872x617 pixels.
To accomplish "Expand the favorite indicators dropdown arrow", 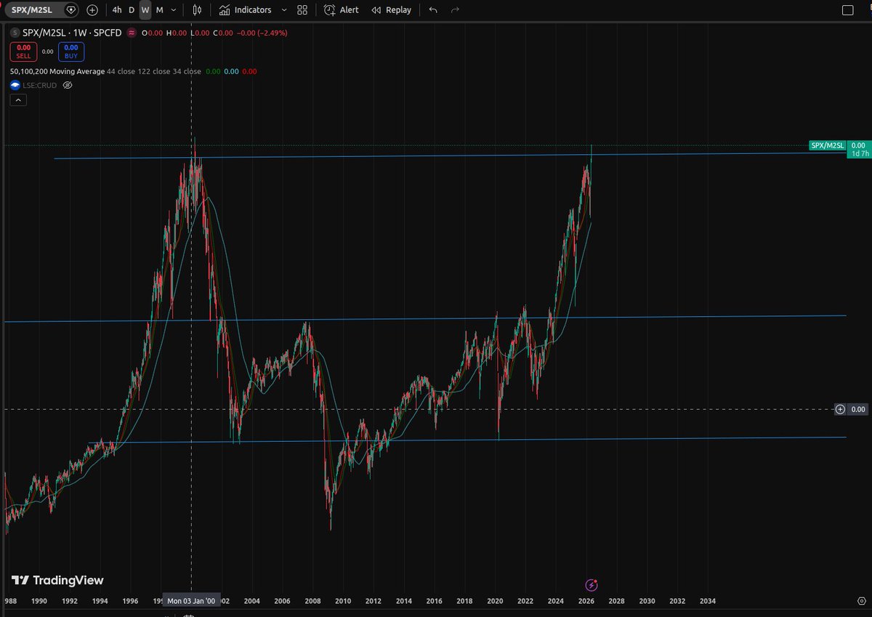I will (x=283, y=10).
